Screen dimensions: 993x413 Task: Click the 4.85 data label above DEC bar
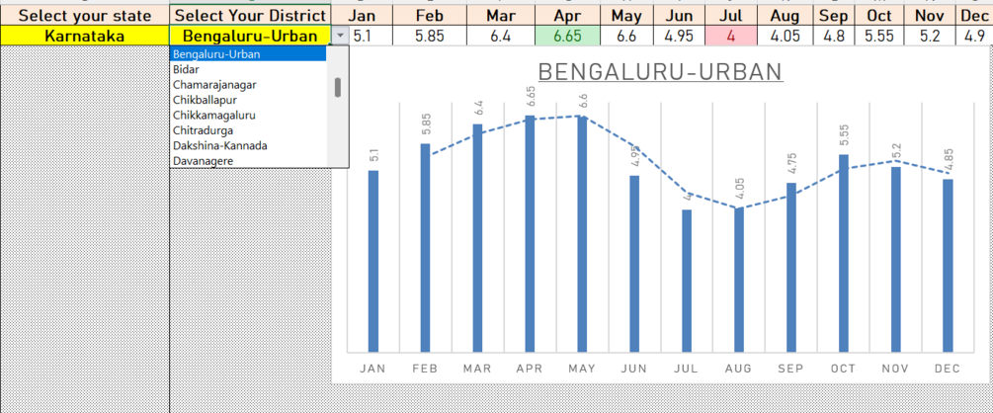949,161
